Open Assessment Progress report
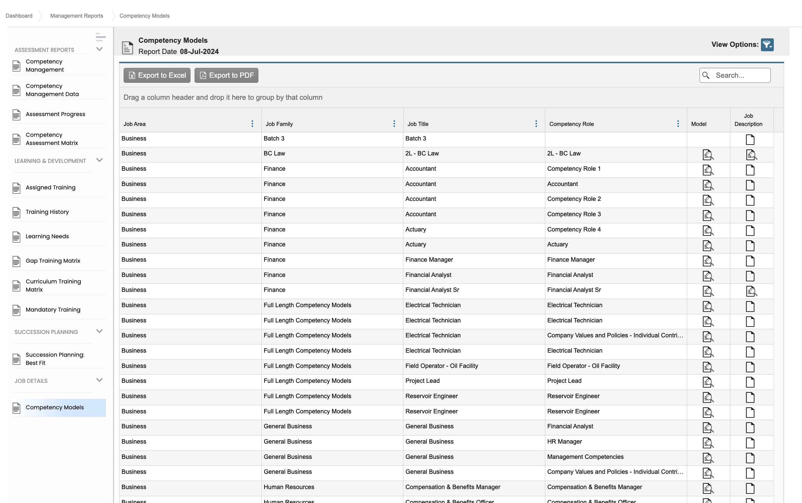 (x=59, y=114)
